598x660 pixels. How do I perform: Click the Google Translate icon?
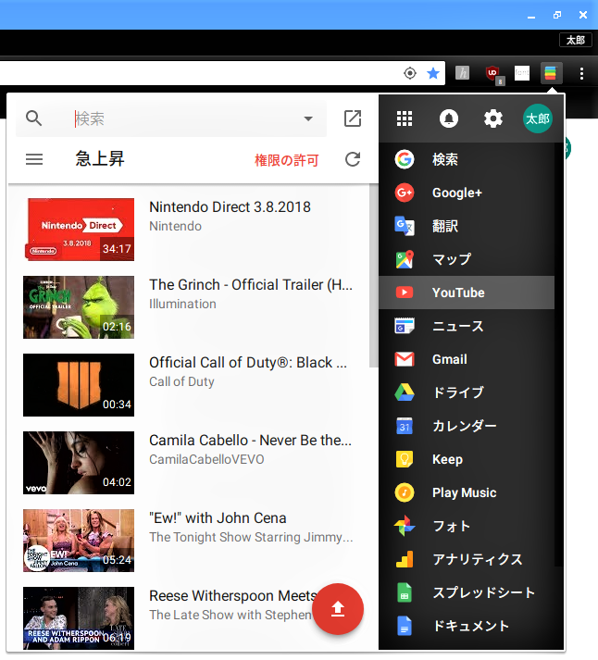tap(405, 226)
